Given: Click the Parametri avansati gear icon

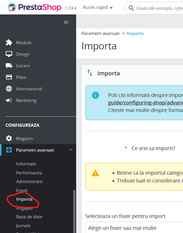Looking at the screenshot, I should pyautogui.click(x=9, y=150).
